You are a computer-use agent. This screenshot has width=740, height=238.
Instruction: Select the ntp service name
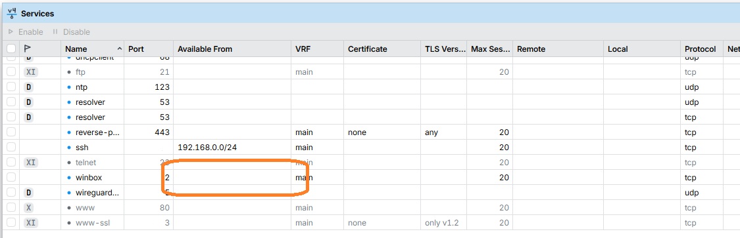tap(81, 87)
